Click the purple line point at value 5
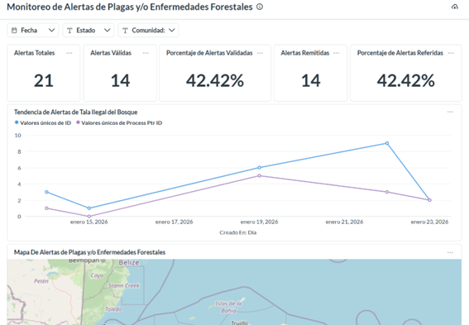 260,176
